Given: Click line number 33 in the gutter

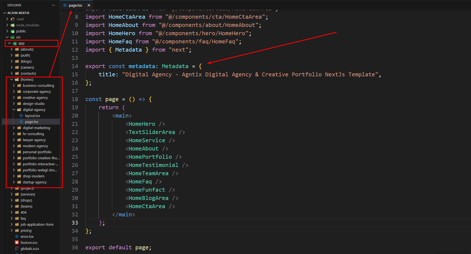Looking at the screenshot, I should pyautogui.click(x=75, y=223).
